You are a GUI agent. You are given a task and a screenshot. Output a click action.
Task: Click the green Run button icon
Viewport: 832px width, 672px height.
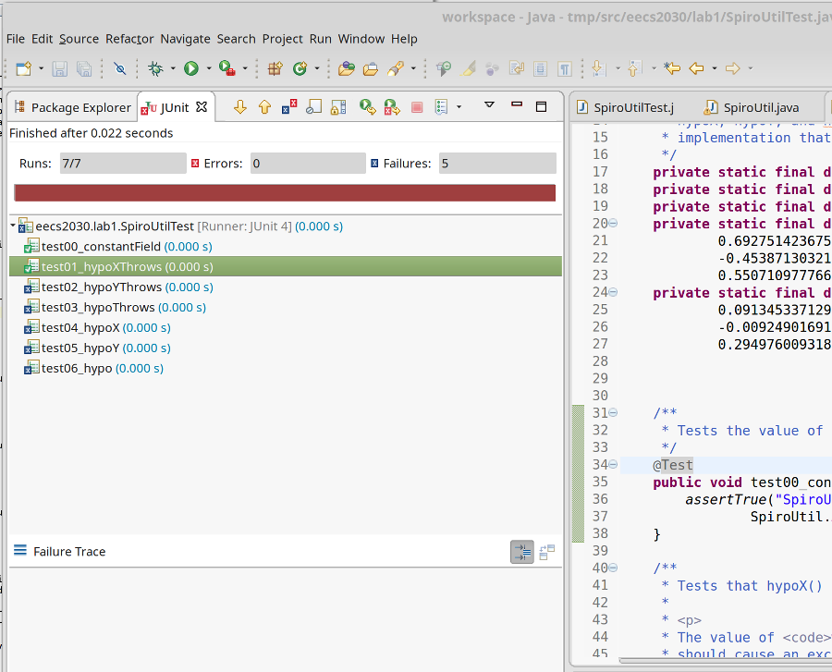click(x=191, y=68)
